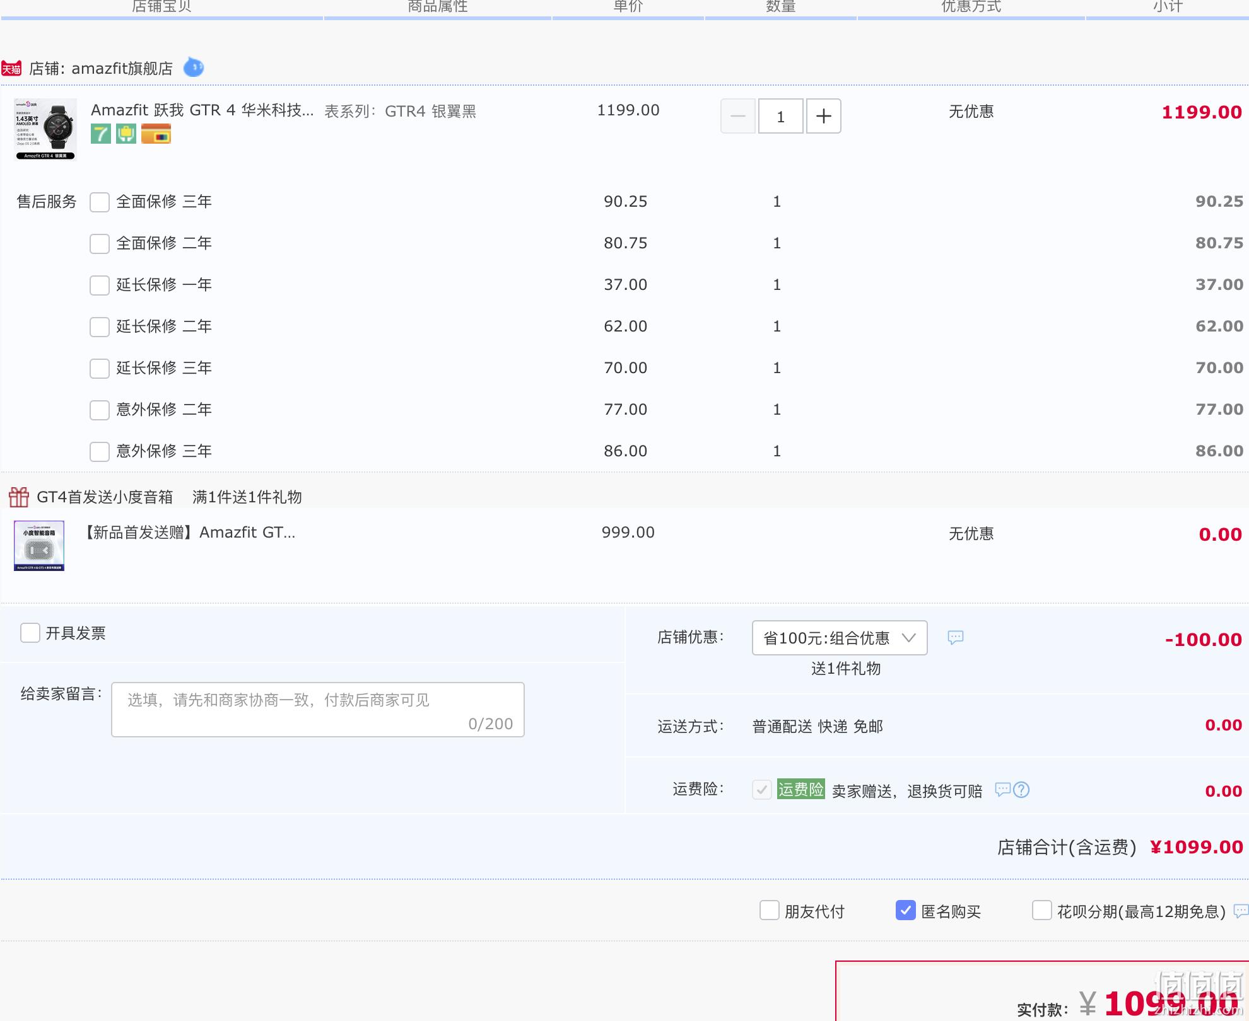Enable 朋友代付 friend pay option
The height and width of the screenshot is (1021, 1249).
[770, 910]
